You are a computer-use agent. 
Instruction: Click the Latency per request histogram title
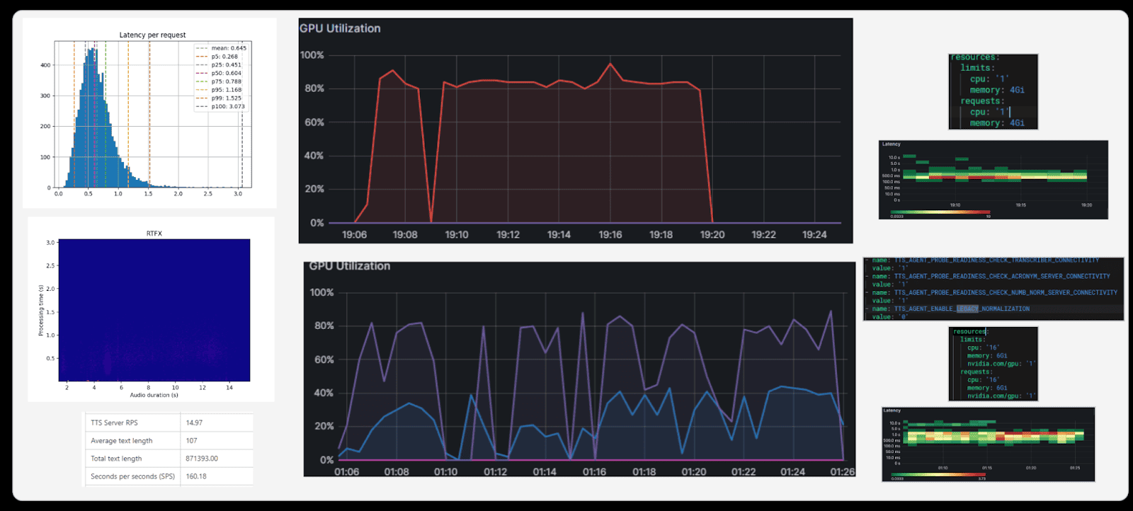coord(152,35)
